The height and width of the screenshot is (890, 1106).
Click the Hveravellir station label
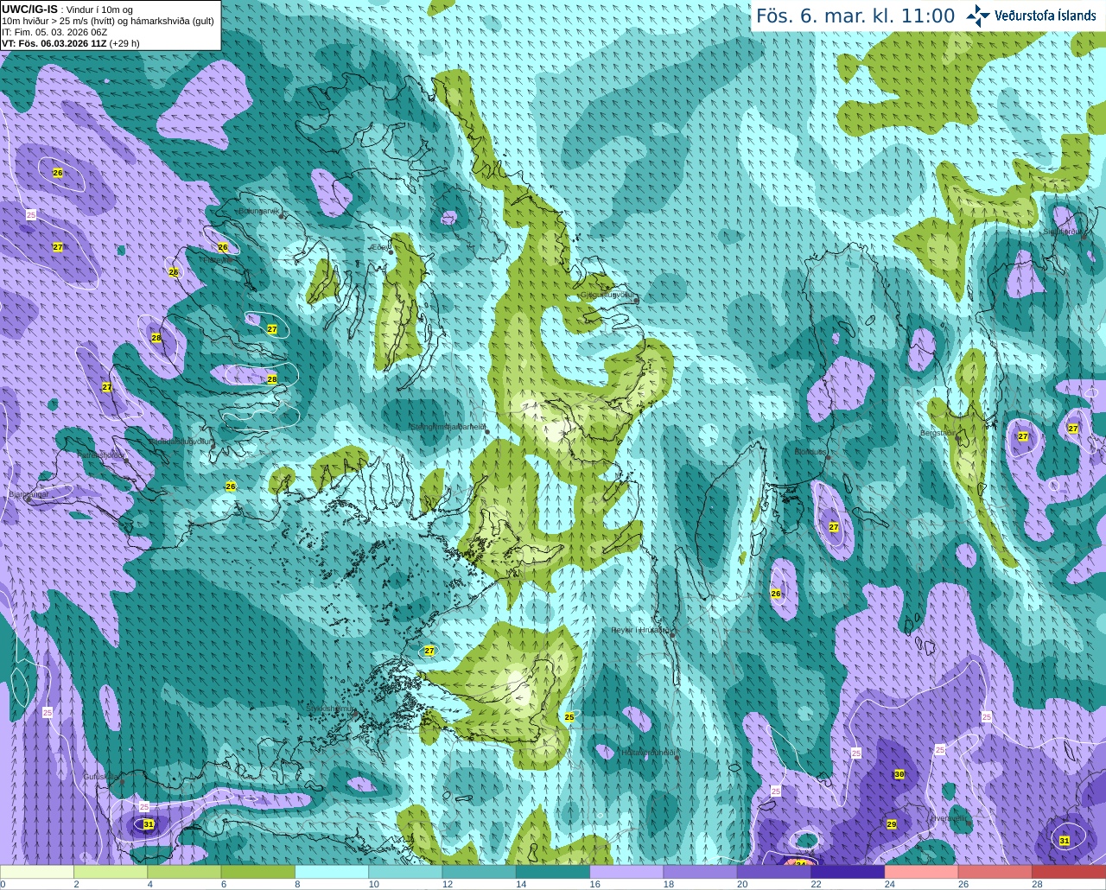pyautogui.click(x=948, y=818)
